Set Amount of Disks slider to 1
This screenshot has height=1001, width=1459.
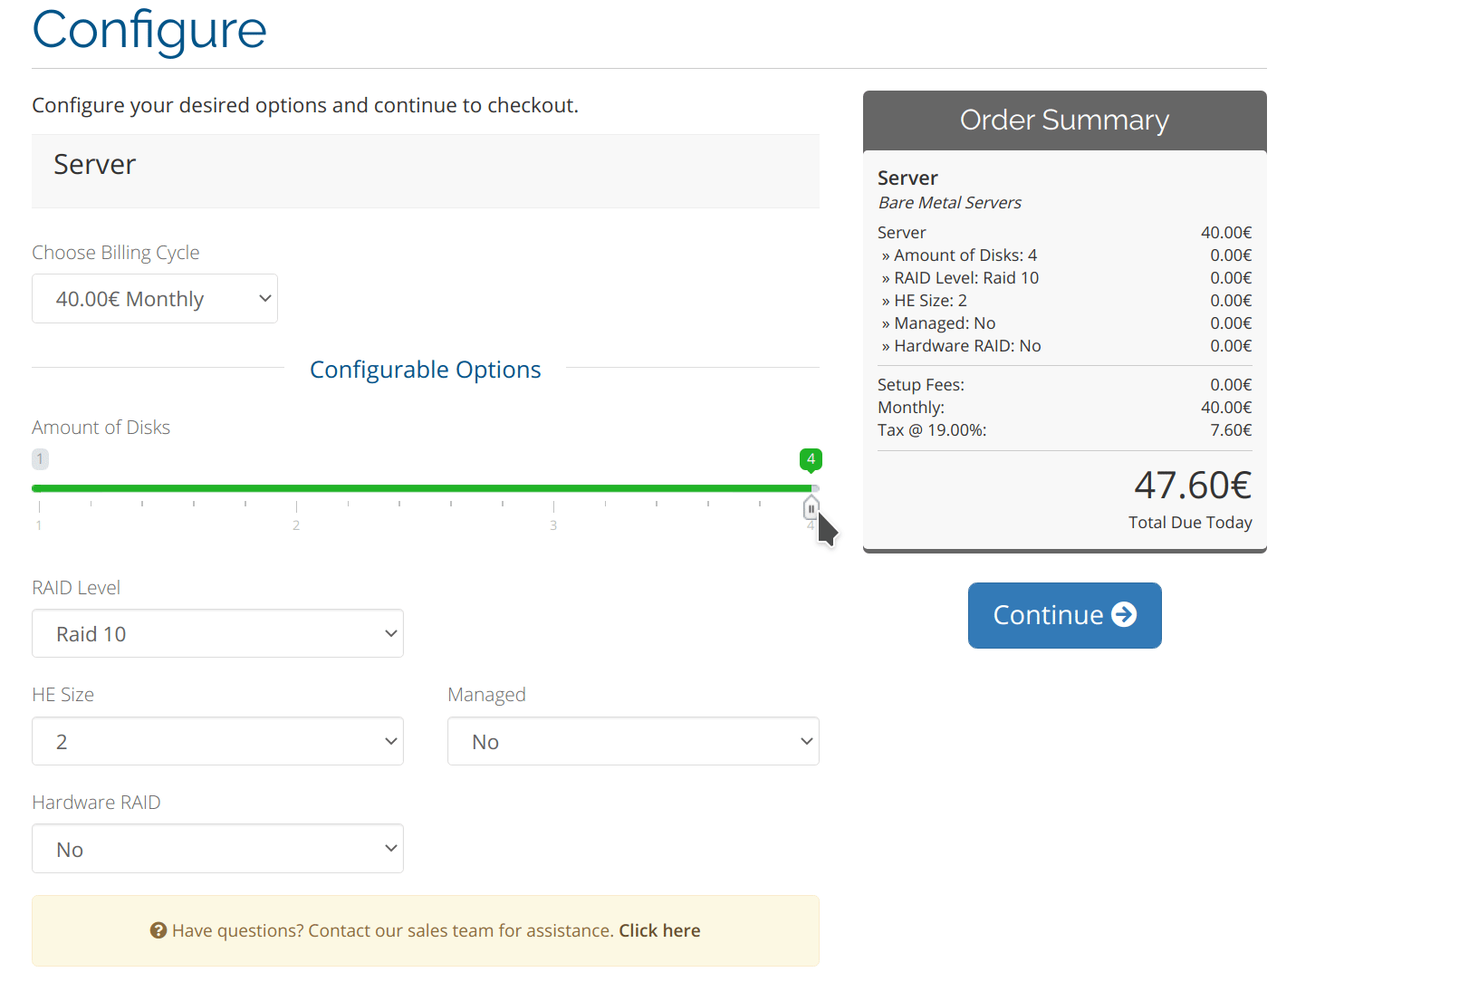point(39,488)
